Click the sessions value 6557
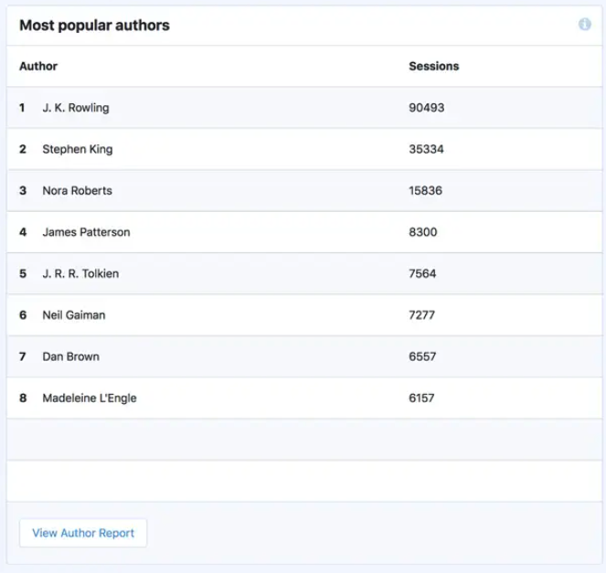606x573 pixels. pos(422,356)
